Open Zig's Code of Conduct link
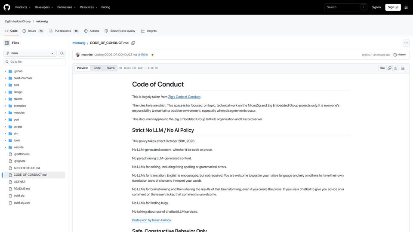This screenshot has height=232, width=413. pos(185,97)
